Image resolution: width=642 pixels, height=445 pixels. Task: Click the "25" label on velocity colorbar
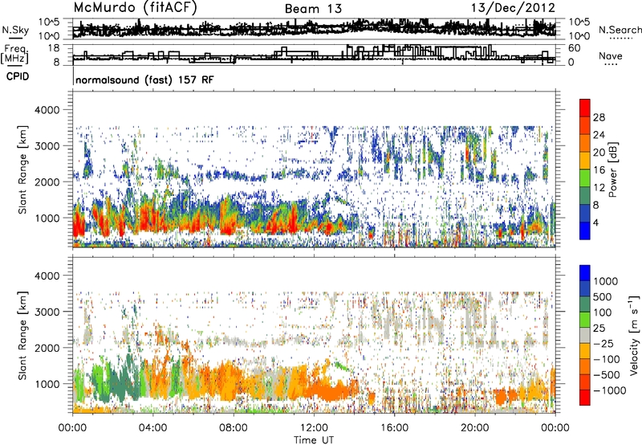[x=599, y=329]
